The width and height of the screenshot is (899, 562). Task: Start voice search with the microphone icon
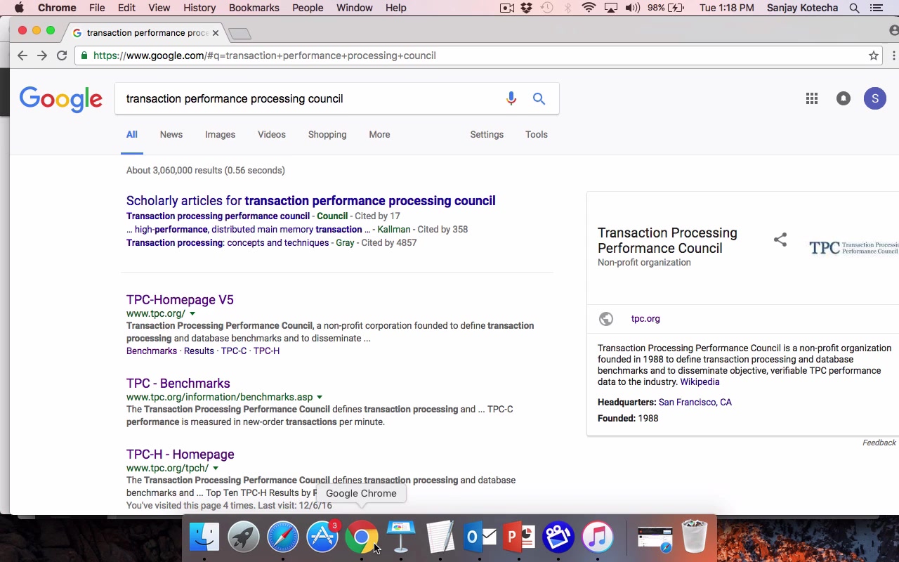click(511, 99)
